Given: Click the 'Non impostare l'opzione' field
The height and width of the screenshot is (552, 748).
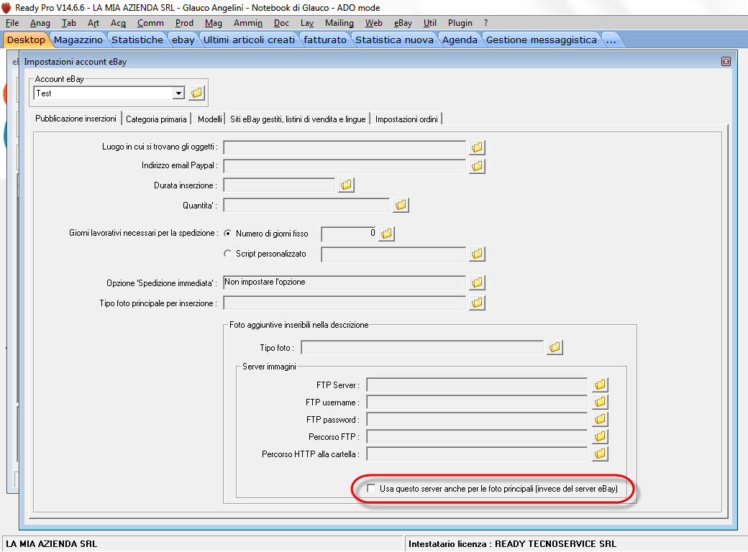Looking at the screenshot, I should pos(345,282).
